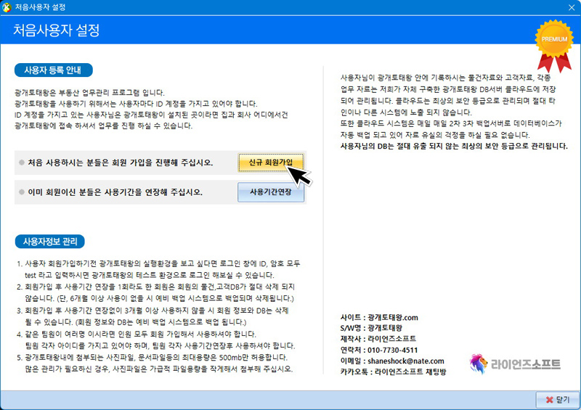Click the title bar text 처음사용자 설정
The width and height of the screenshot is (581, 410).
tap(41, 7)
